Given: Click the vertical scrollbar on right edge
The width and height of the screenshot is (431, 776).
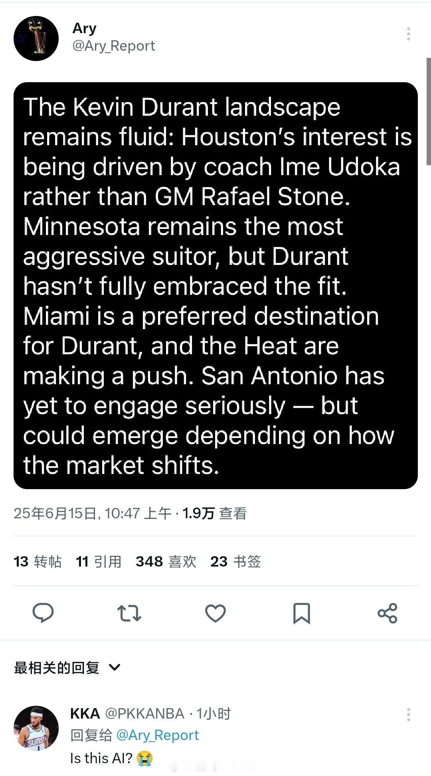Looking at the screenshot, I should tap(429, 112).
